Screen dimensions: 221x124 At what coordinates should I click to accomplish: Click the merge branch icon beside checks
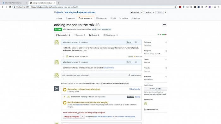coord(57,89)
